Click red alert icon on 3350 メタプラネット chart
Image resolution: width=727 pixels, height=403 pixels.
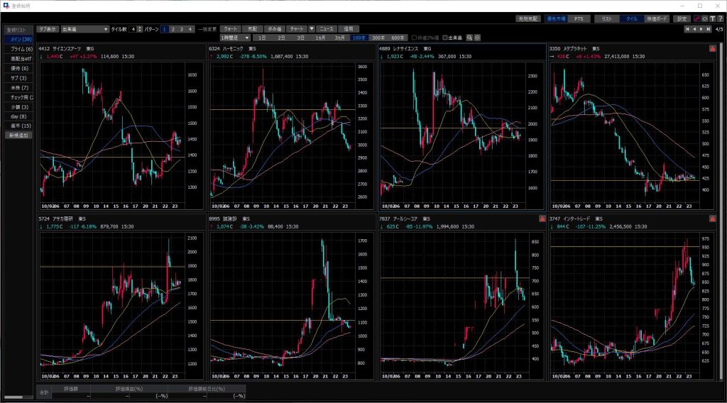pyautogui.click(x=712, y=48)
